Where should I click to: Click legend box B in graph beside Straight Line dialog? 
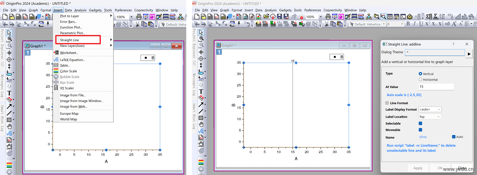tap(337, 57)
